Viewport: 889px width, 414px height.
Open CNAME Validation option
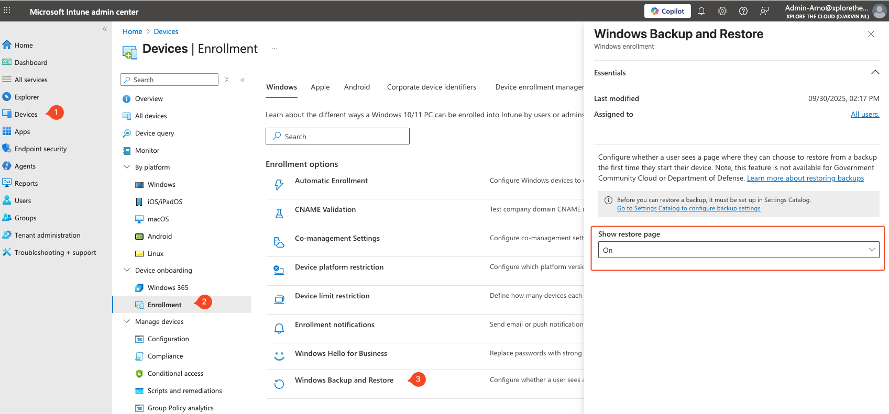pyautogui.click(x=325, y=209)
